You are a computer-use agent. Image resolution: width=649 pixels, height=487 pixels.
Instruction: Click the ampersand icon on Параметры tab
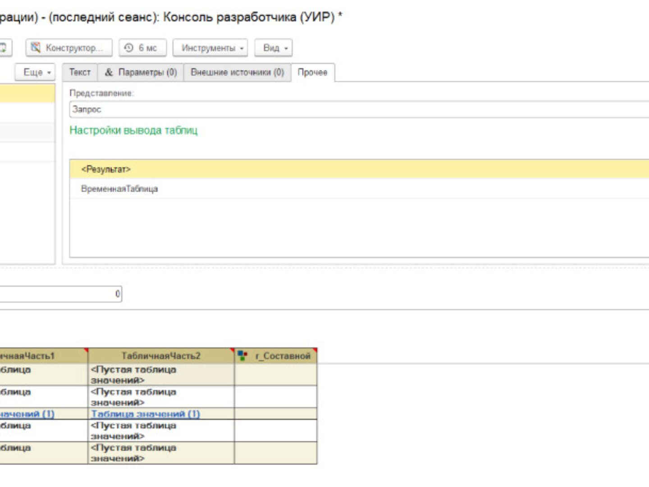(x=109, y=72)
